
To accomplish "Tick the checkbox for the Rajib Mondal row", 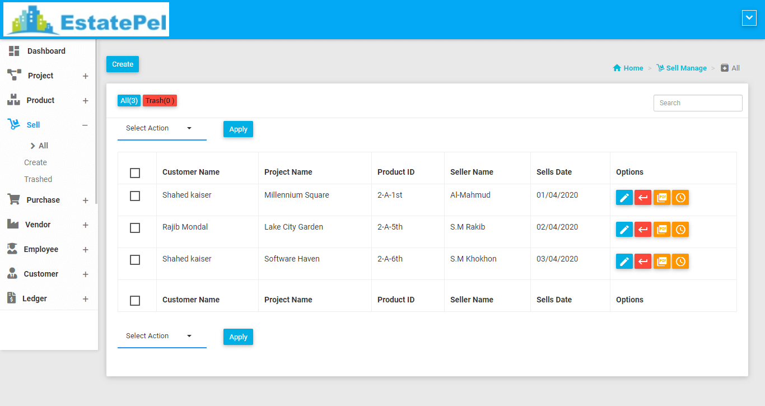I will pyautogui.click(x=135, y=228).
